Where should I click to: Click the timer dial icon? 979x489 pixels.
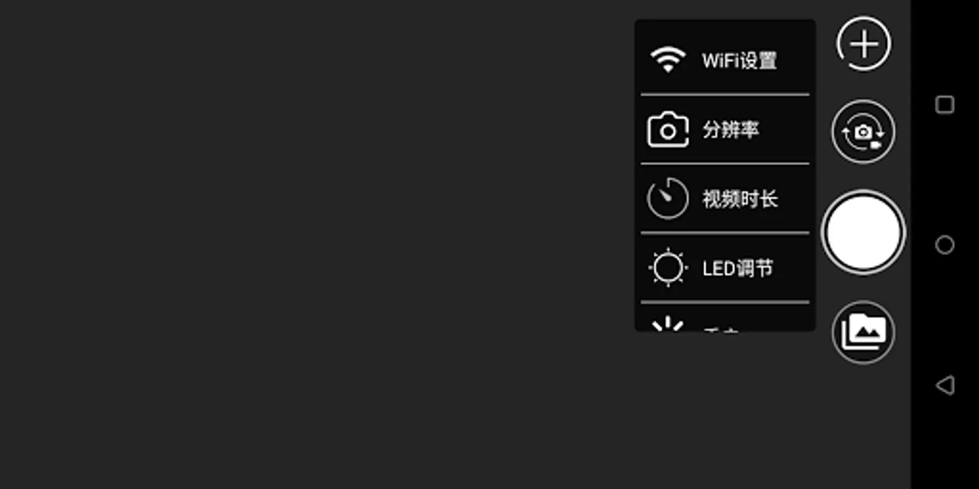[x=668, y=198]
